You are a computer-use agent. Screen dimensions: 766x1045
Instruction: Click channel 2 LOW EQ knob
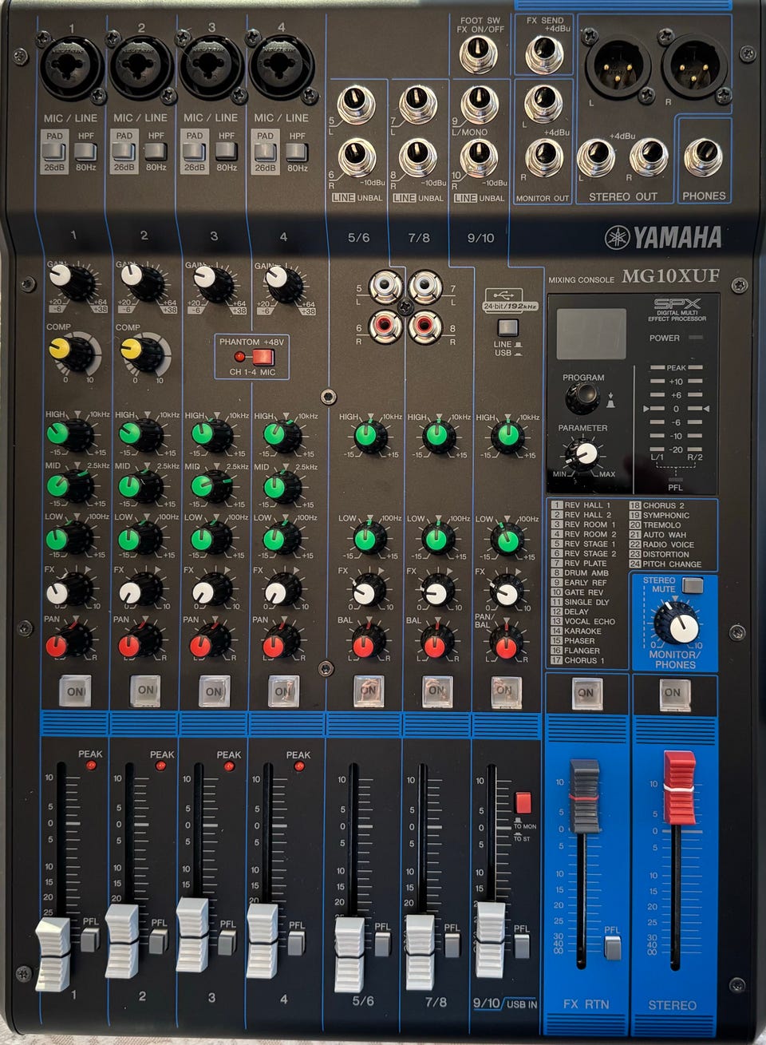point(138,537)
